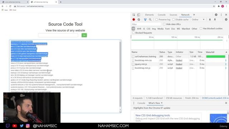Select jquery.min.js request row name
This screenshot has width=229, height=129.
click(141, 64)
